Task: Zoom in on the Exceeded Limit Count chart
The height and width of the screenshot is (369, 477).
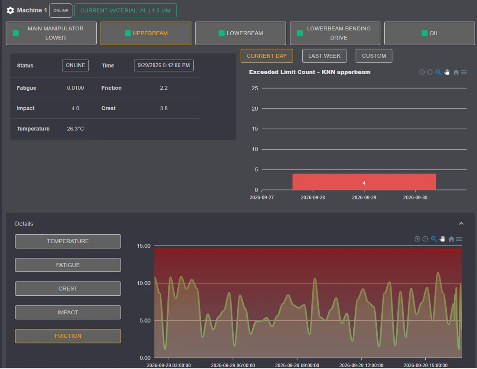Action: coord(422,72)
